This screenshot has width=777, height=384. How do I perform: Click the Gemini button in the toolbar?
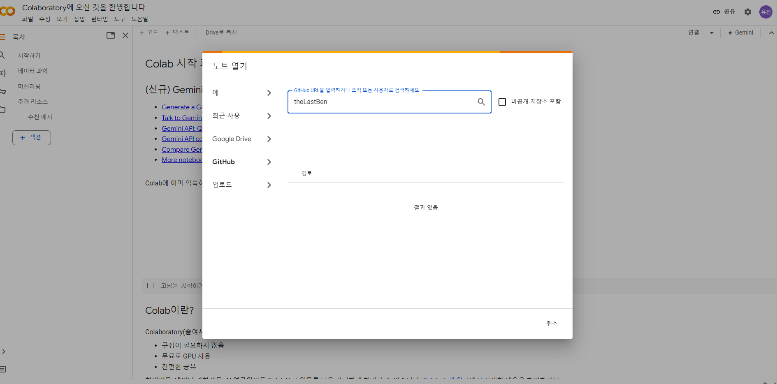(740, 33)
